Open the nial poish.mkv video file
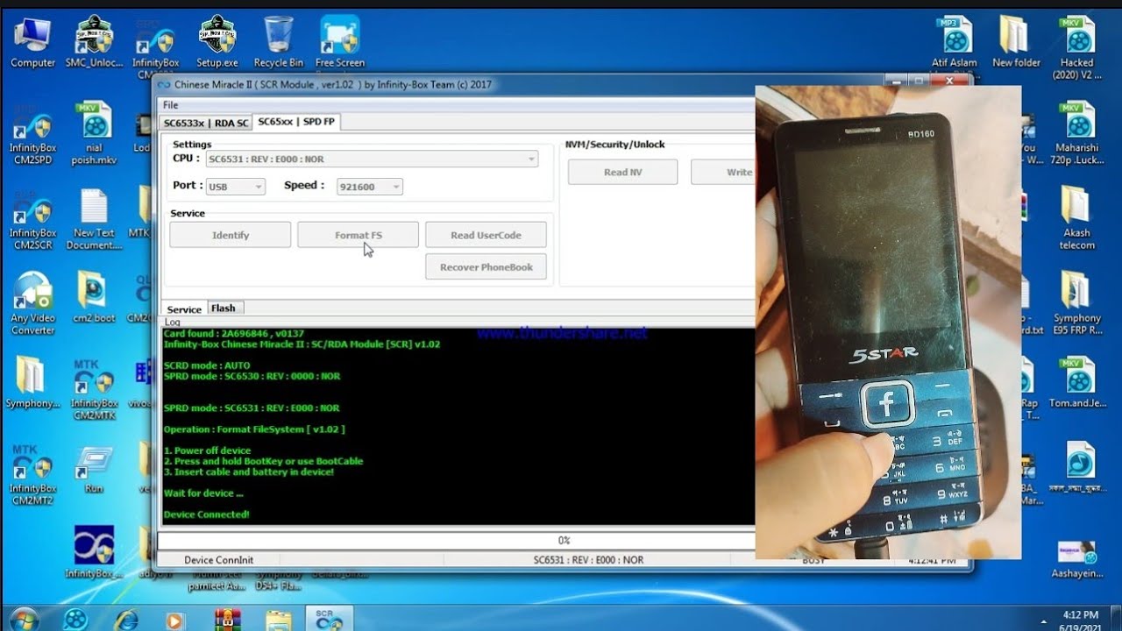Viewport: 1122px width, 631px height. [x=94, y=133]
